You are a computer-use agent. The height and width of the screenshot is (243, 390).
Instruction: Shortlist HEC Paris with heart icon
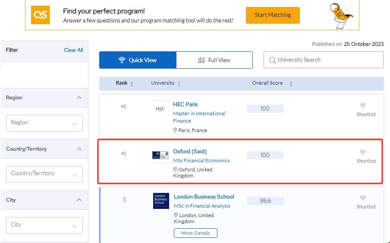pyautogui.click(x=363, y=106)
